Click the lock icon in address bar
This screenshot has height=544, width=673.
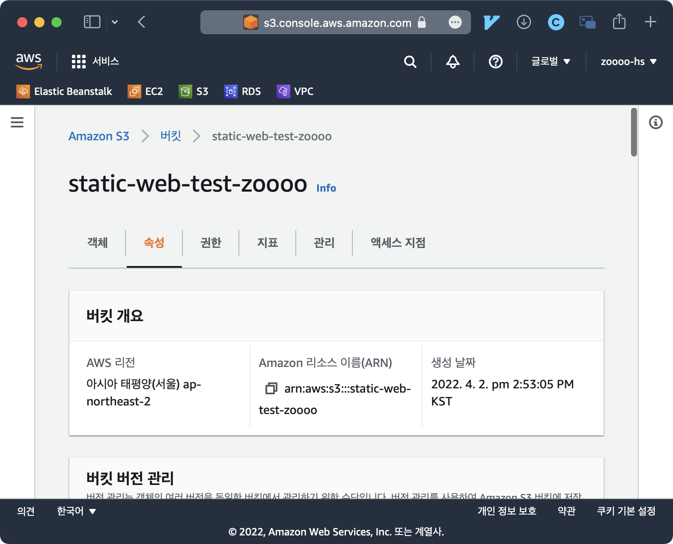tap(422, 22)
